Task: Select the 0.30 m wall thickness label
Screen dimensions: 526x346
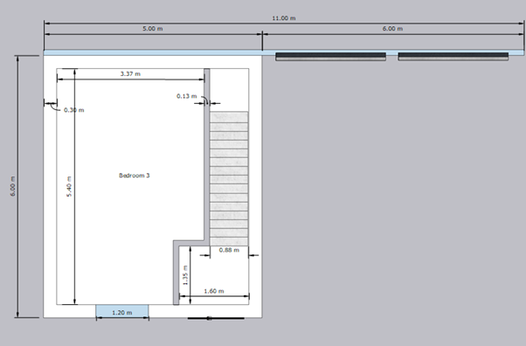Action: pos(73,110)
